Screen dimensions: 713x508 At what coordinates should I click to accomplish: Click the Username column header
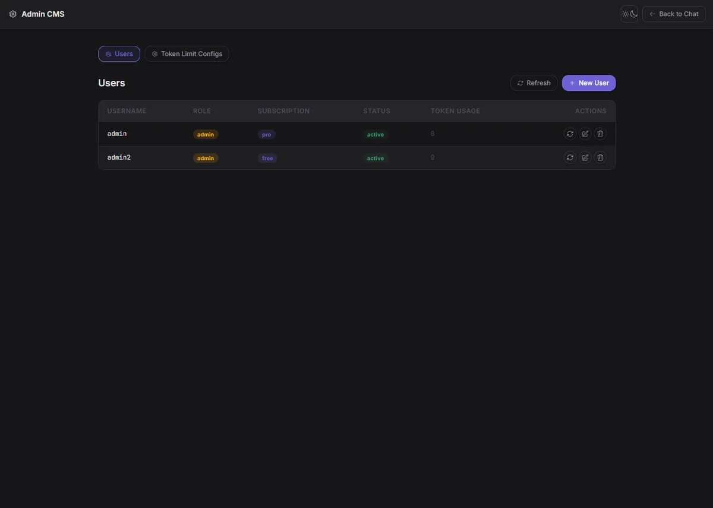point(127,111)
